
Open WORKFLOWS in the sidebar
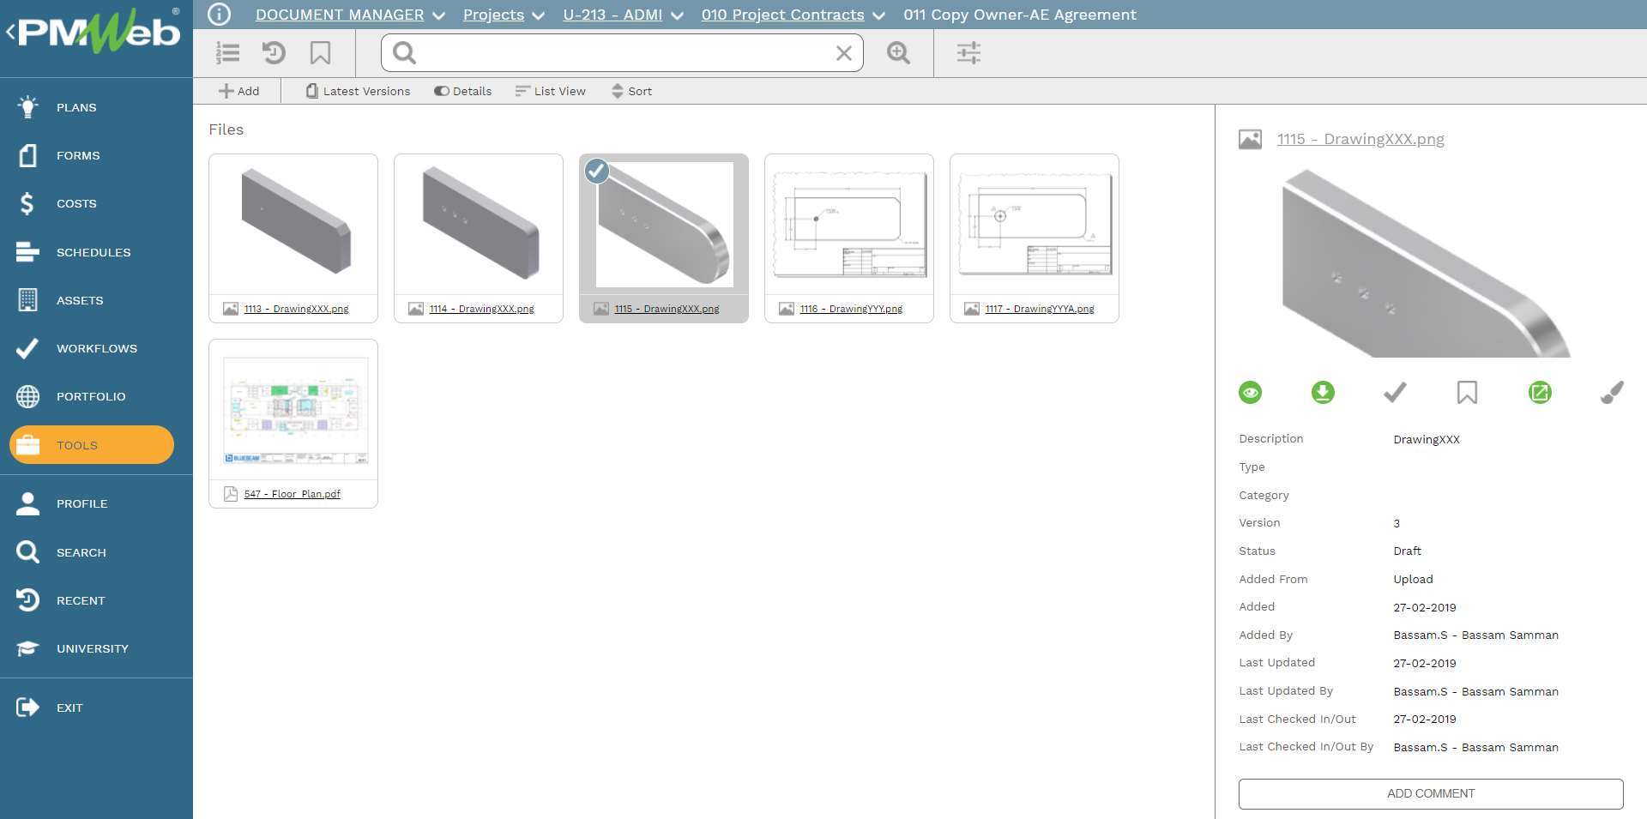click(96, 348)
